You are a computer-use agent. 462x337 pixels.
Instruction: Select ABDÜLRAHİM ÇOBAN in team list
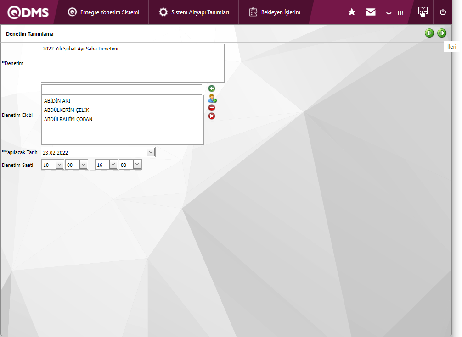coord(68,119)
